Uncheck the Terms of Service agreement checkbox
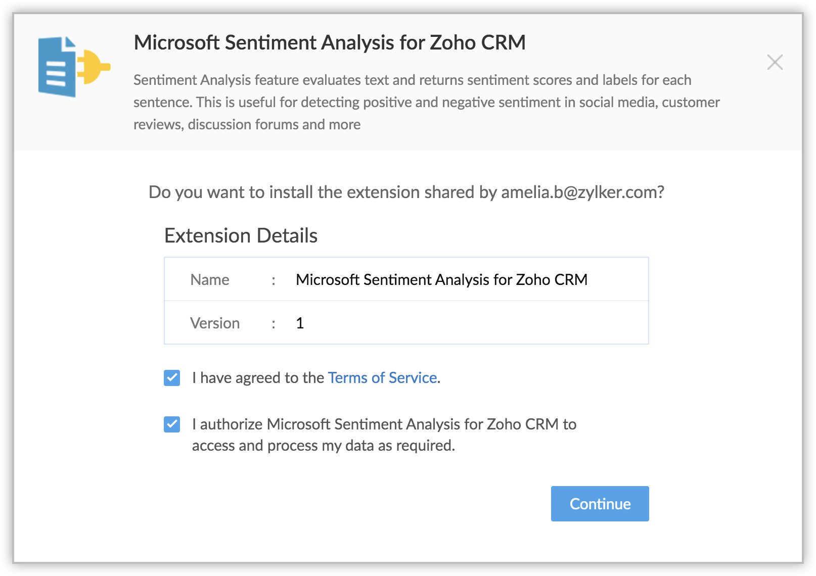 coord(172,378)
